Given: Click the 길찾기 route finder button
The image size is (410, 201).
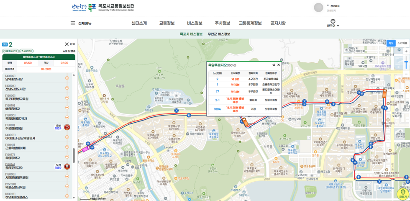Looking at the screenshot, I should pos(402,194).
